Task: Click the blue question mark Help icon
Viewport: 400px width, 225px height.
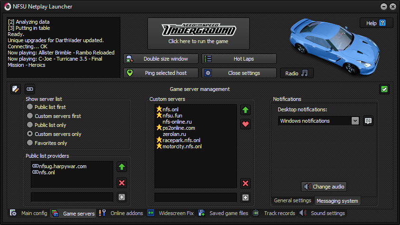Action: pos(382,23)
